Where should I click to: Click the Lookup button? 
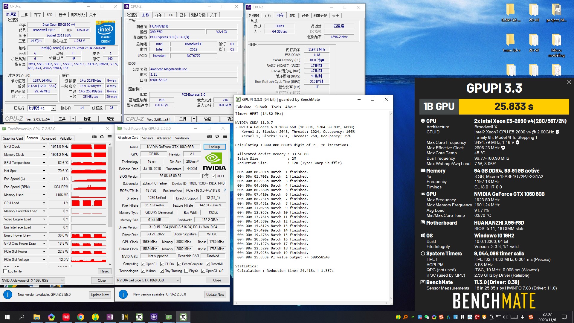click(x=214, y=147)
